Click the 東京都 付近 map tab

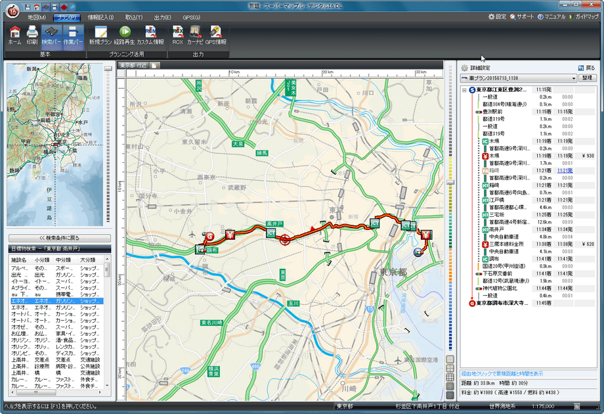point(133,65)
